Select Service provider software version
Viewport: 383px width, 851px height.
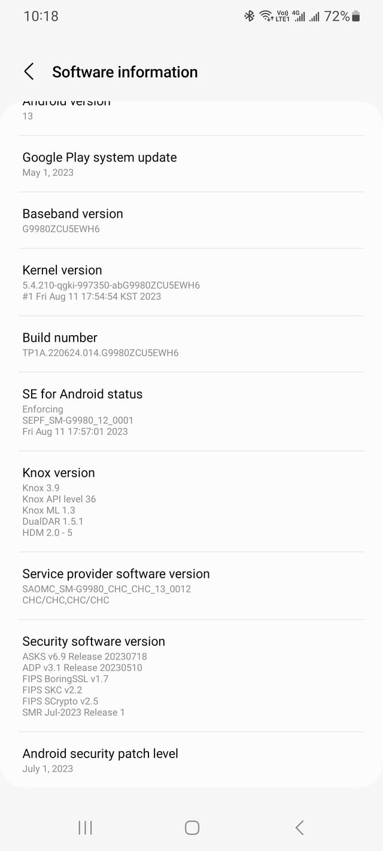191,586
